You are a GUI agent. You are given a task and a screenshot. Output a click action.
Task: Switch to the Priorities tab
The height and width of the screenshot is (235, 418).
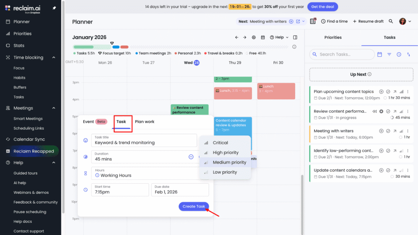[333, 37]
